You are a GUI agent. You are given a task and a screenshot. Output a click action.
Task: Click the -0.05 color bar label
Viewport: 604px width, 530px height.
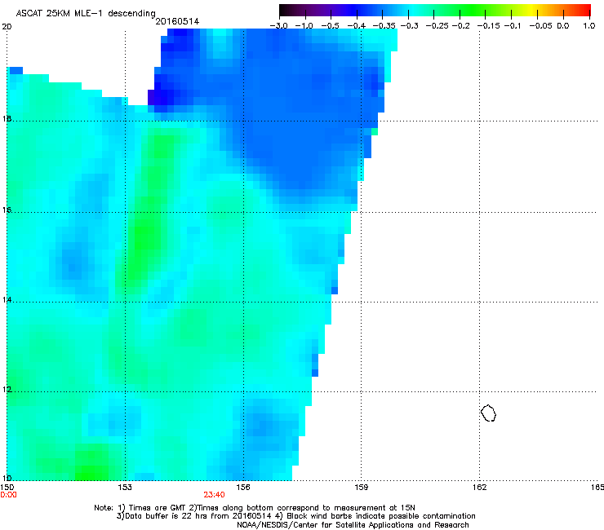[541, 26]
